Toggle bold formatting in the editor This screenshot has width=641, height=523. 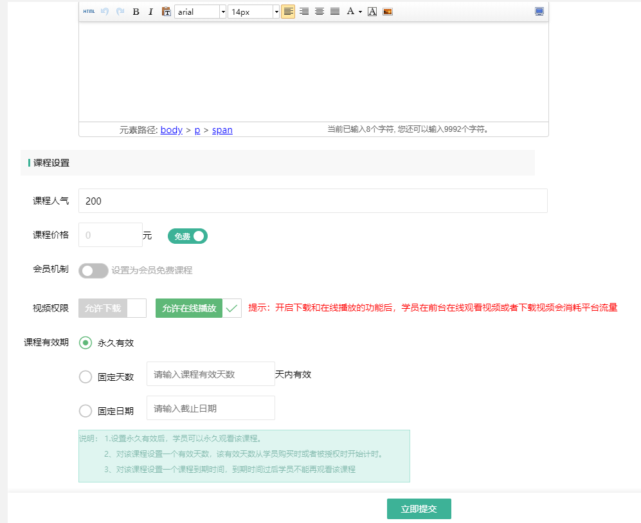[136, 12]
